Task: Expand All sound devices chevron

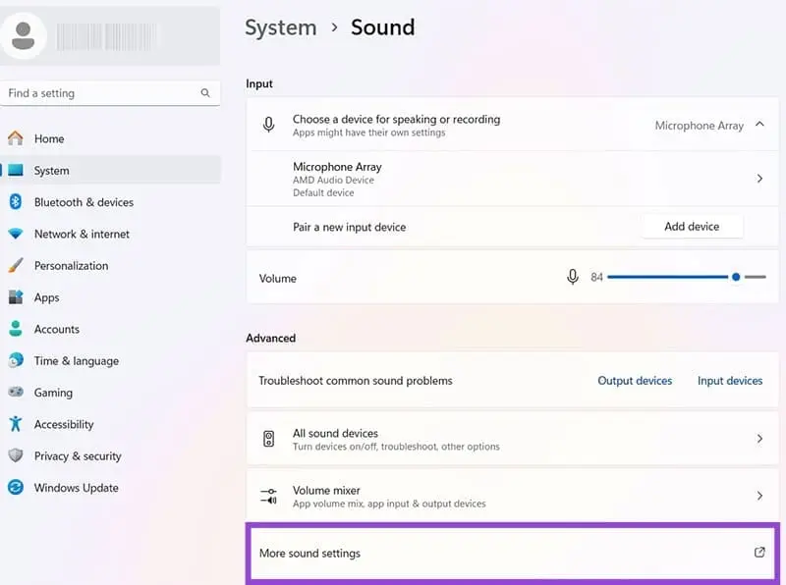Action: pos(759,439)
